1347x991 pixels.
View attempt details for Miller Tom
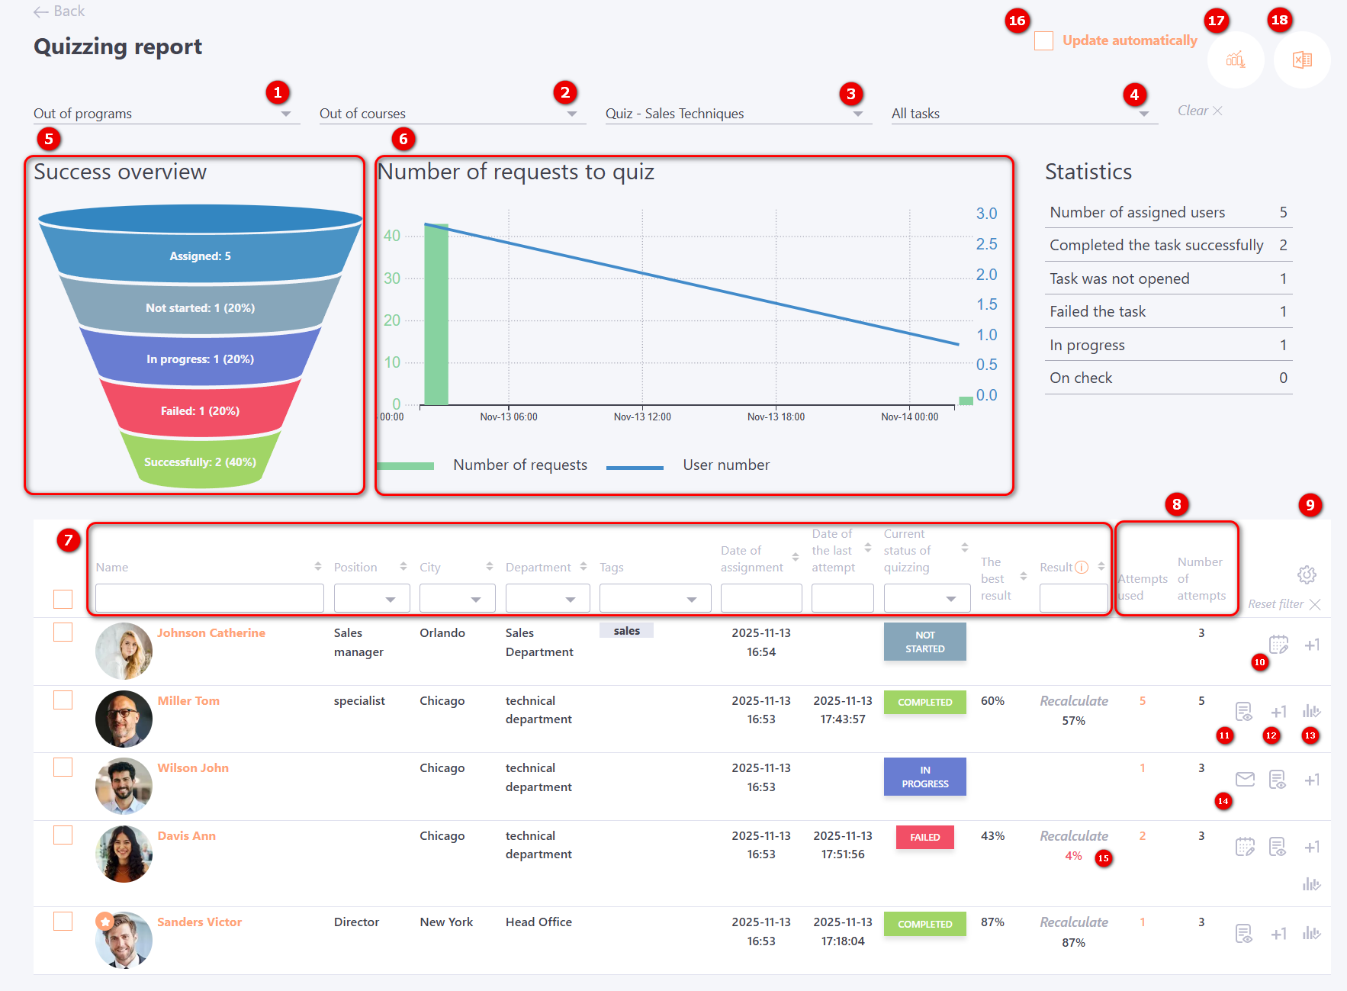click(x=1243, y=712)
